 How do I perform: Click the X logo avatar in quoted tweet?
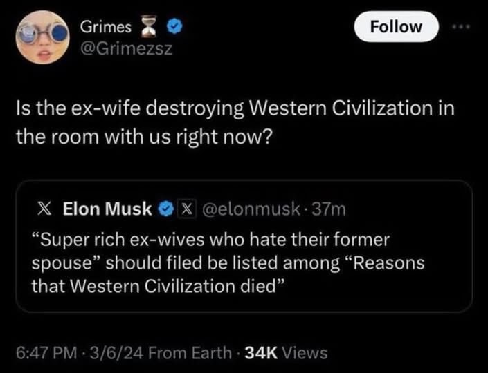(44, 209)
